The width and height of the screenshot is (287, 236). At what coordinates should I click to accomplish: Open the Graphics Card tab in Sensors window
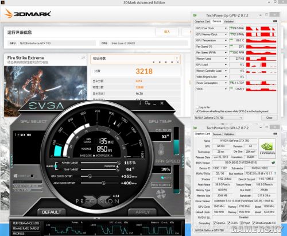(202, 21)
